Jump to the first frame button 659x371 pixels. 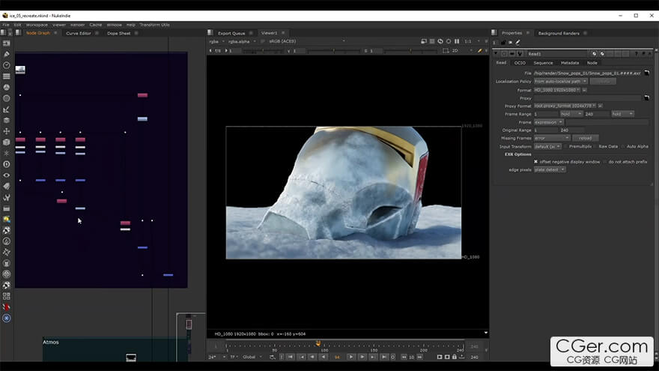(291, 357)
